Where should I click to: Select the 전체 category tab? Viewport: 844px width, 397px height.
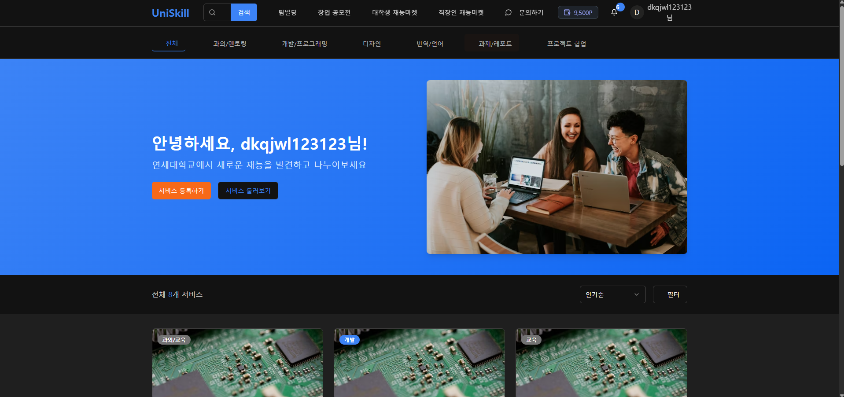coord(169,44)
